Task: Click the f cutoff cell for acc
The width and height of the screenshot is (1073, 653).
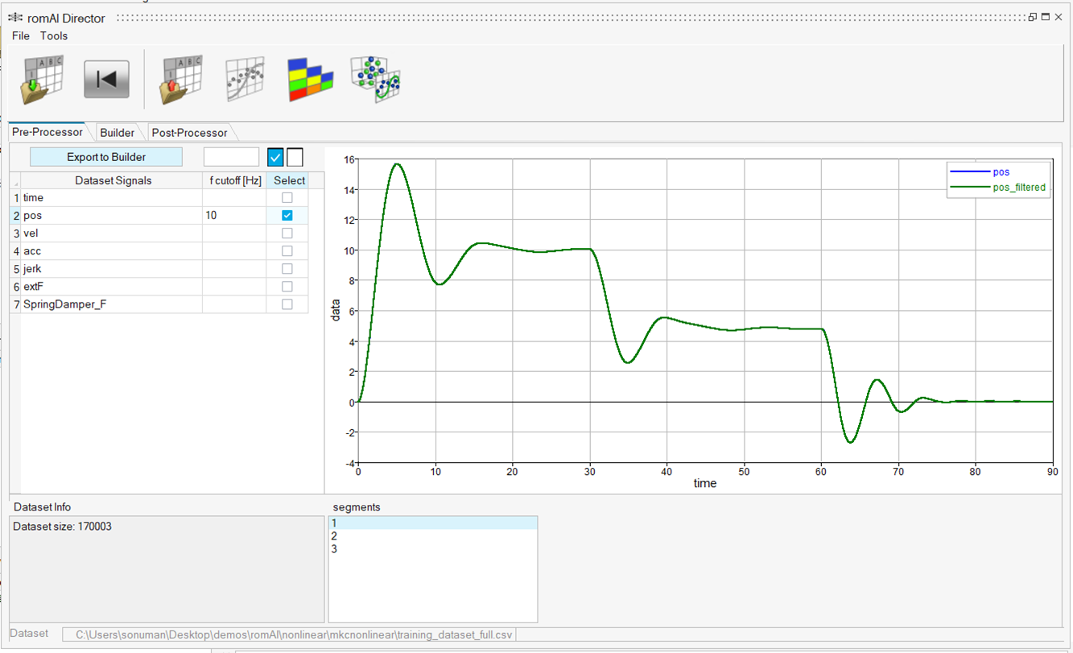Action: coord(233,251)
